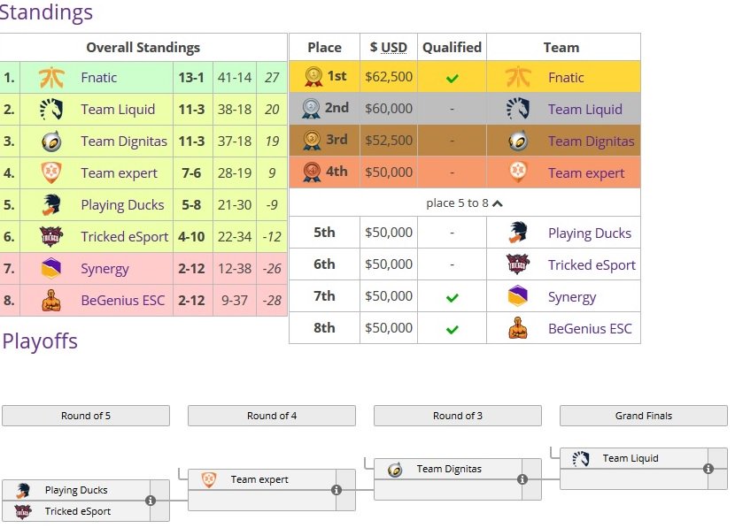Click Fnatic's 13-1 series record
This screenshot has height=528, width=735.
tap(191, 77)
